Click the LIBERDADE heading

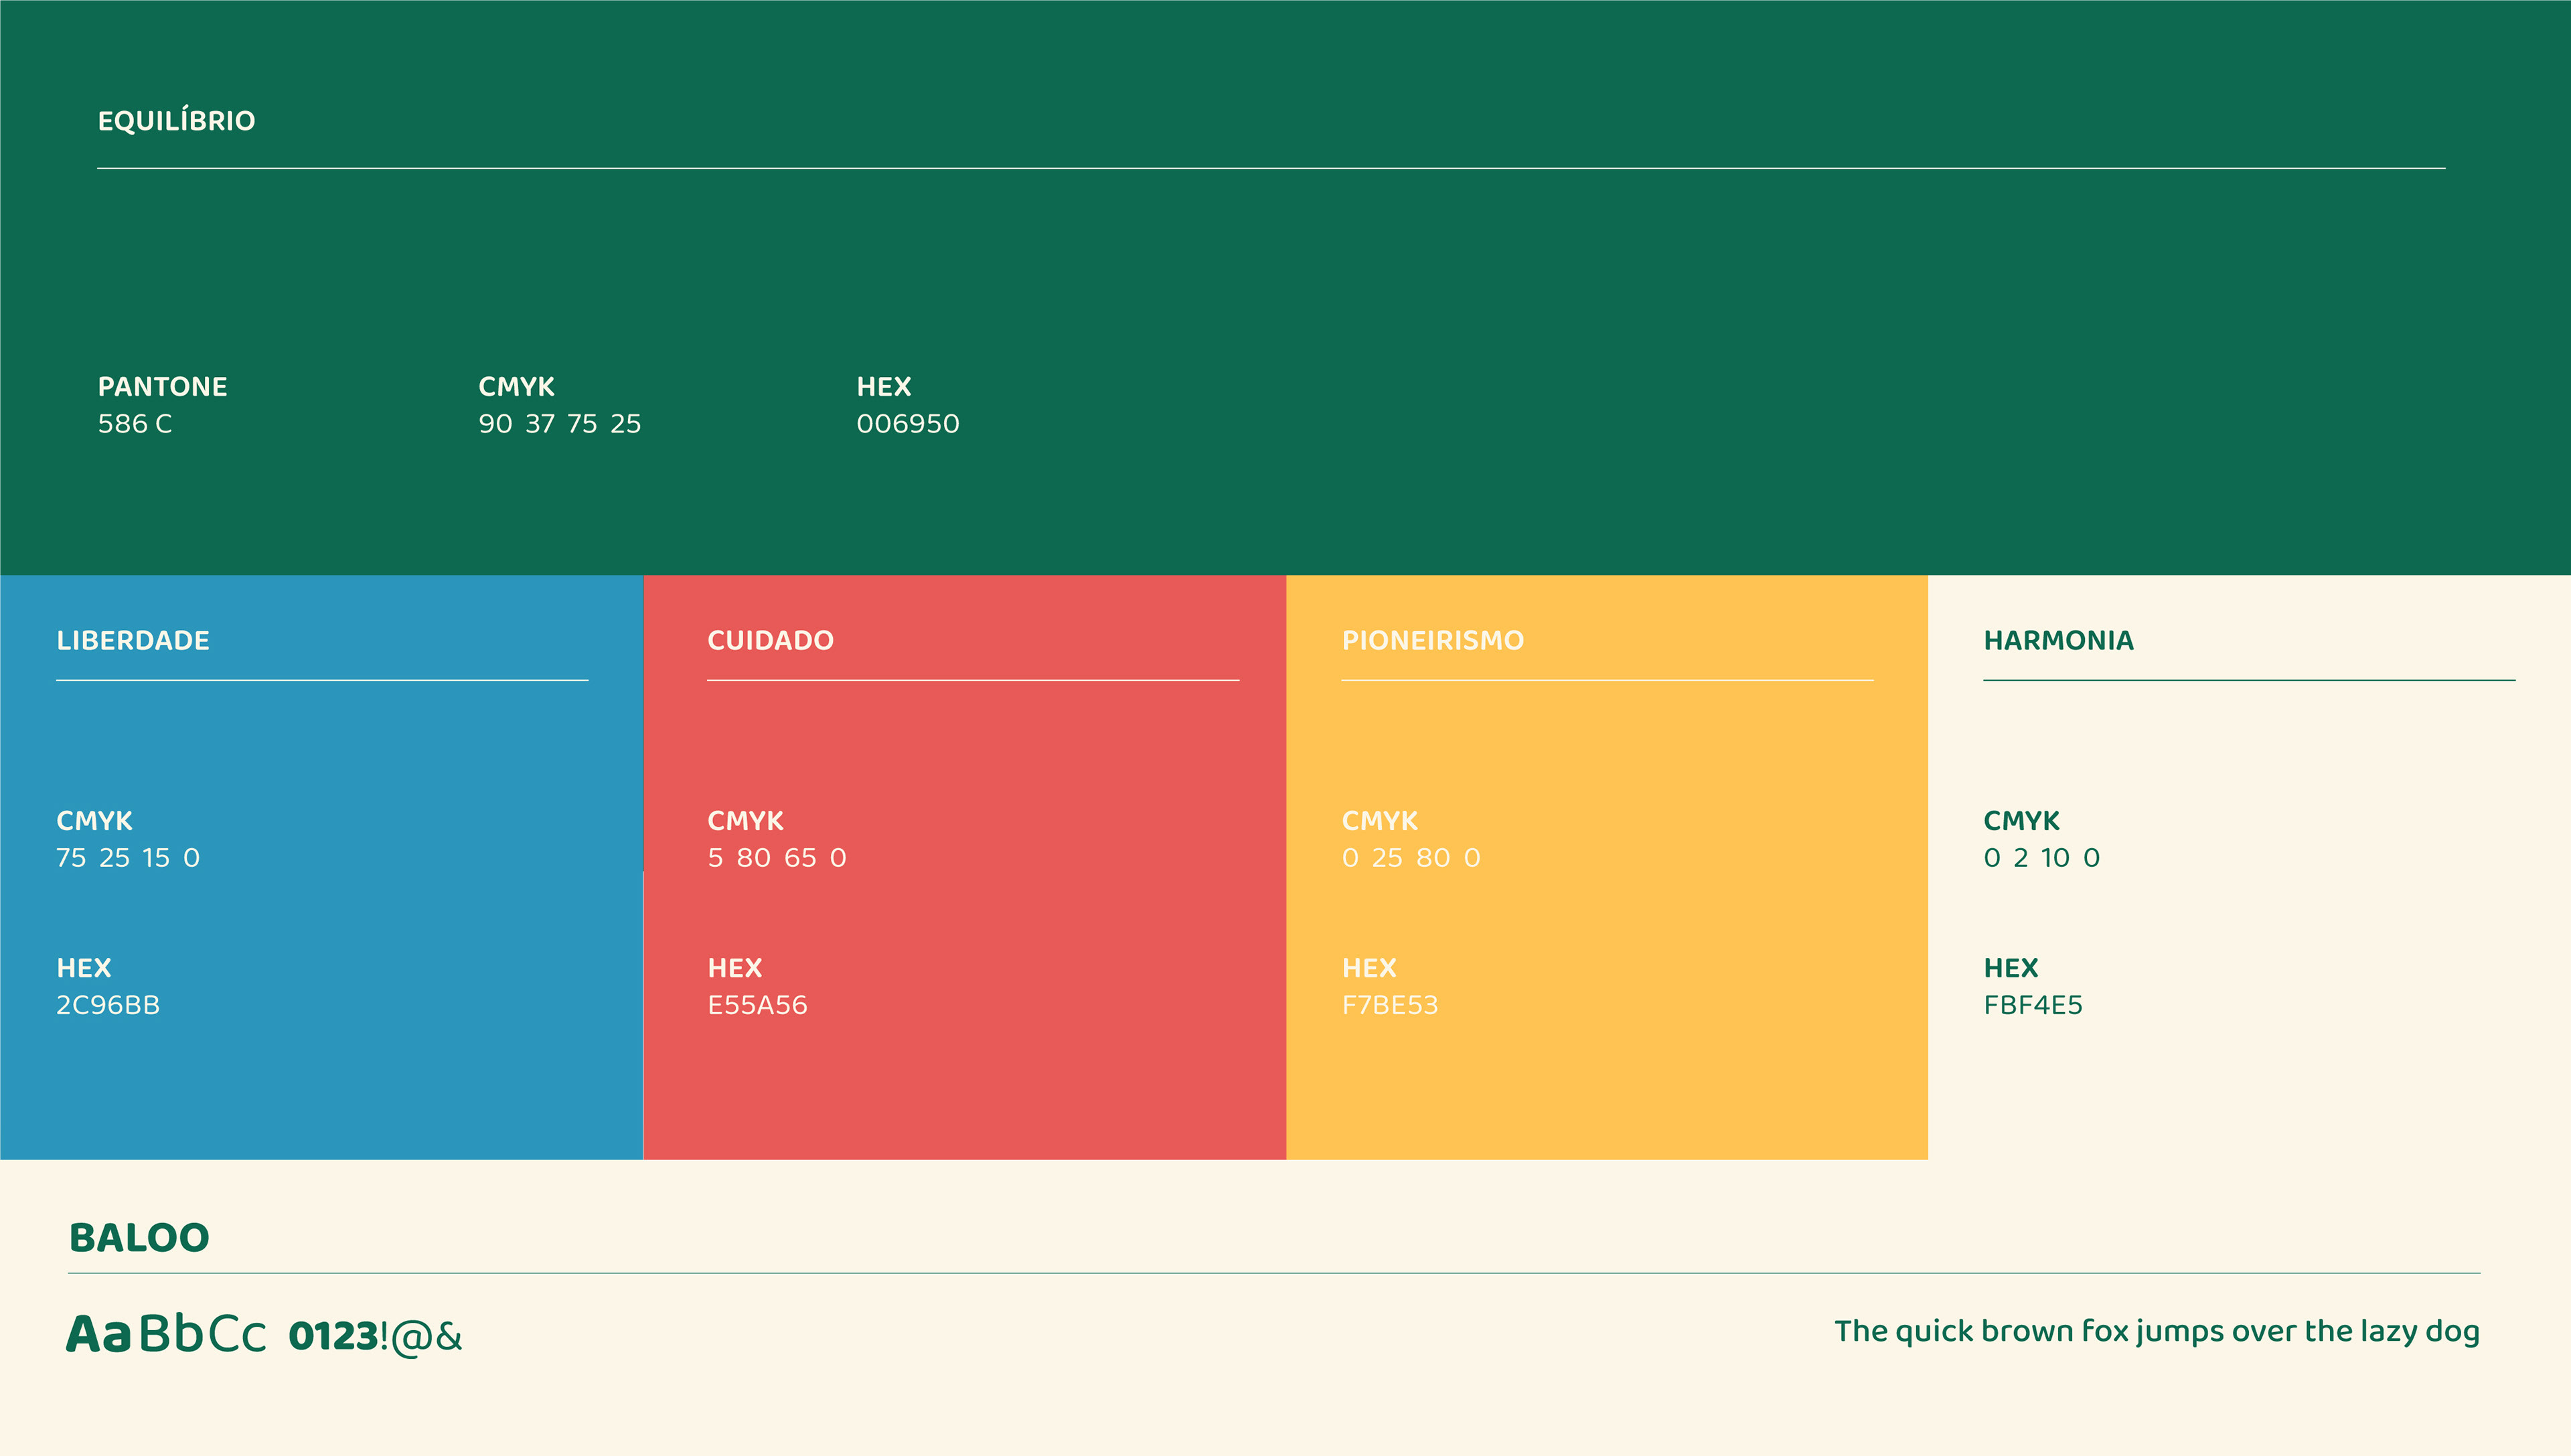pos(133,641)
